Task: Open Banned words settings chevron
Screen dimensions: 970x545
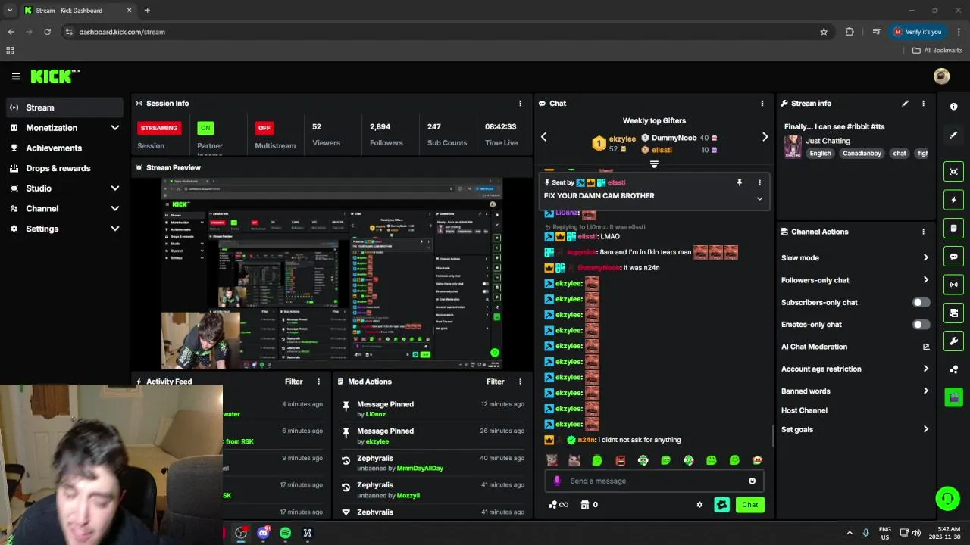Action: [925, 391]
